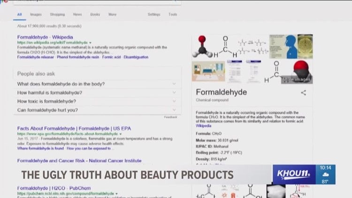Open Phenol formaldehyde resin sitelink
The height and width of the screenshot is (198, 352).
pos(78,57)
